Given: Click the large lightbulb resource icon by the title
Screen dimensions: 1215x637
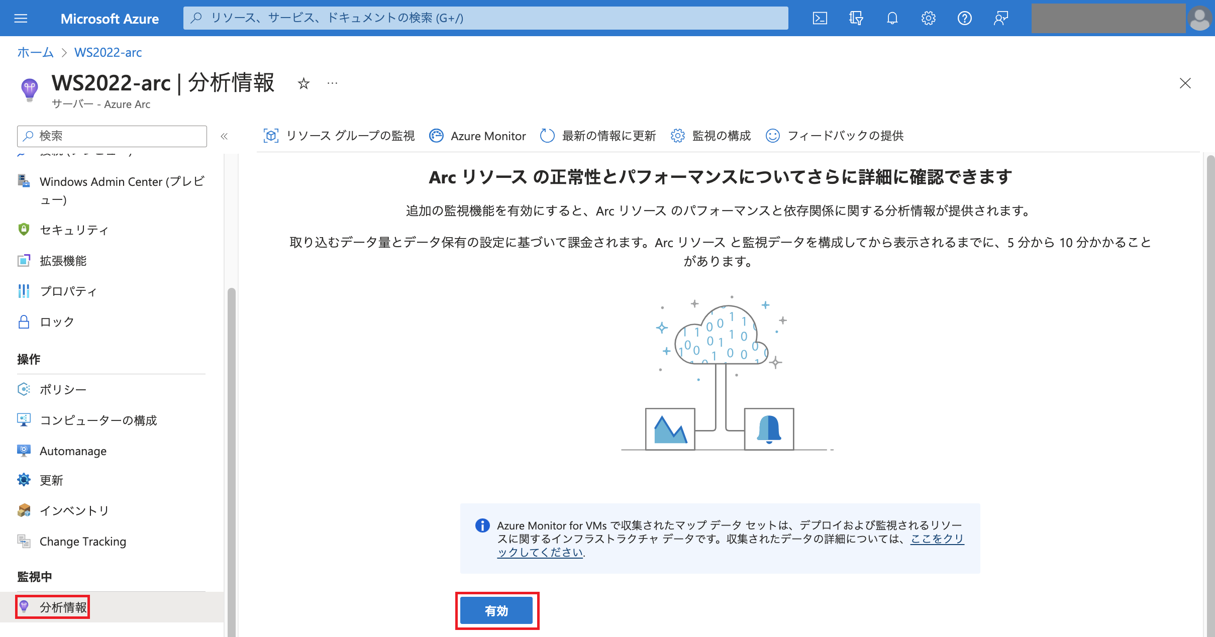Looking at the screenshot, I should tap(29, 90).
